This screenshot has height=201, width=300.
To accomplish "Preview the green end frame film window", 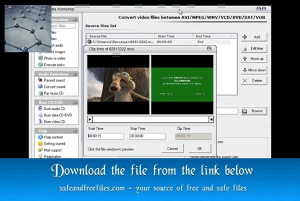I will [182, 85].
